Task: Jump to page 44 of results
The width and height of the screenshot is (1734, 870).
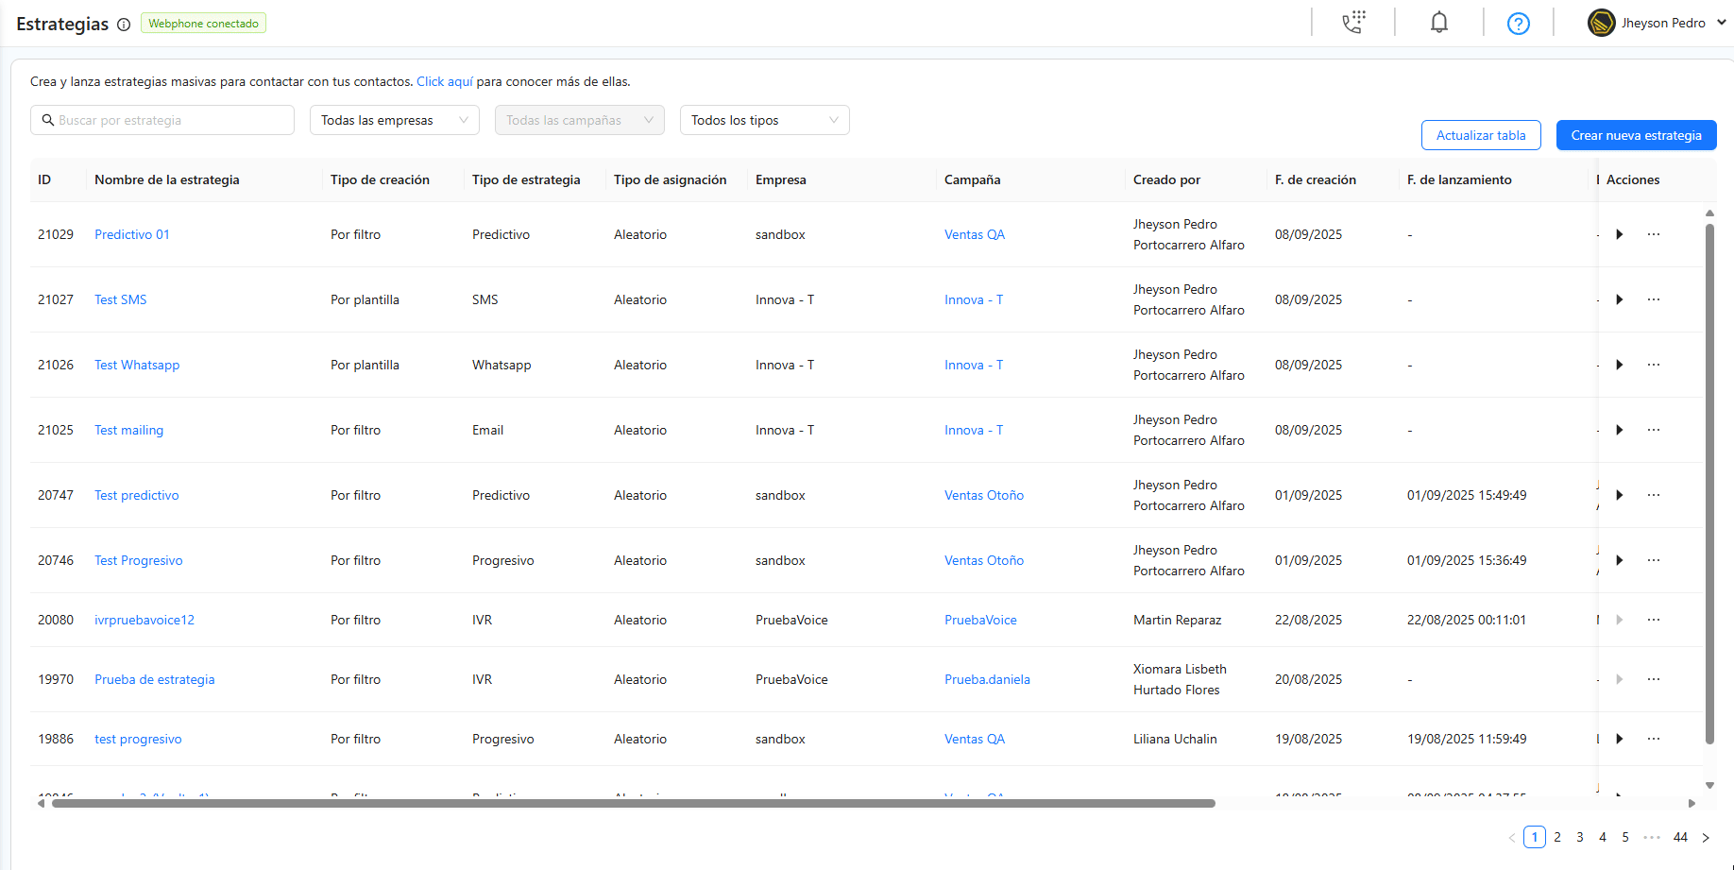Action: point(1680,837)
